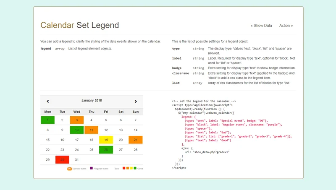Choose green date 25 on calendar
336x190 pixels.
106,150
